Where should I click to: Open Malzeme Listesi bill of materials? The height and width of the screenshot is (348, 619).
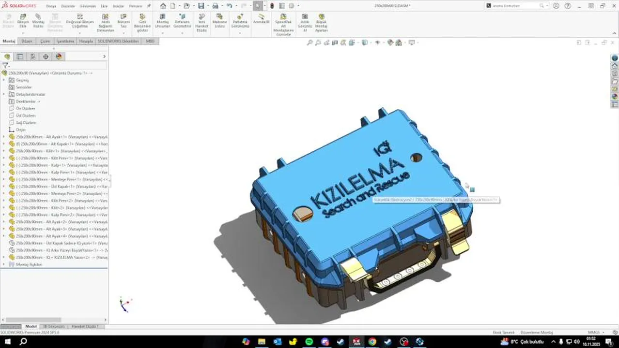219,21
